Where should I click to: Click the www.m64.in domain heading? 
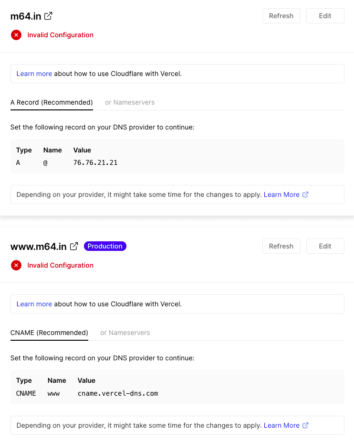coord(39,247)
